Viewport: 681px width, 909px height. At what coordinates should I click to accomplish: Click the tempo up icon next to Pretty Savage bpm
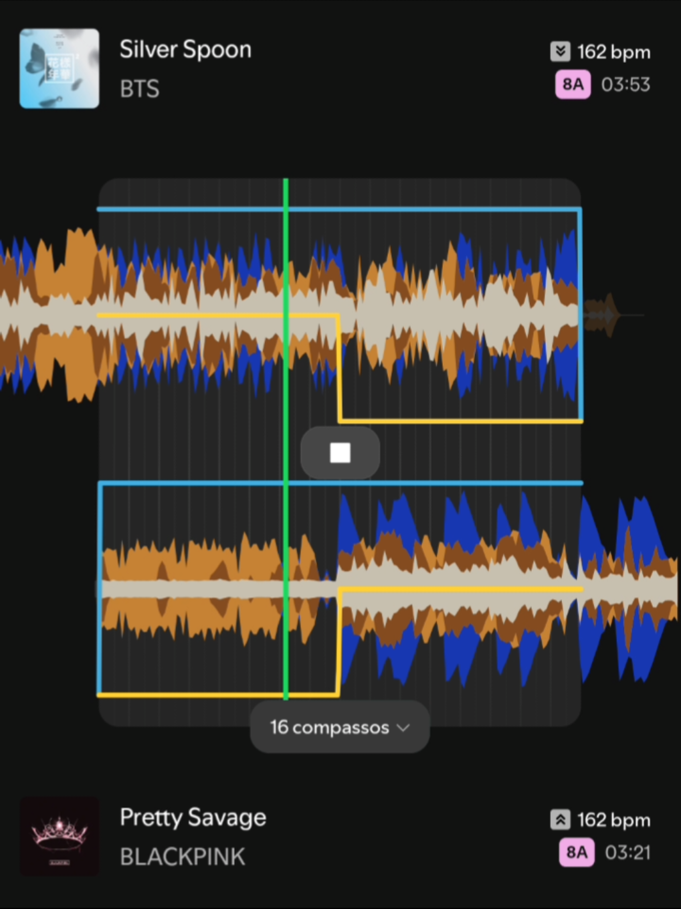[560, 819]
